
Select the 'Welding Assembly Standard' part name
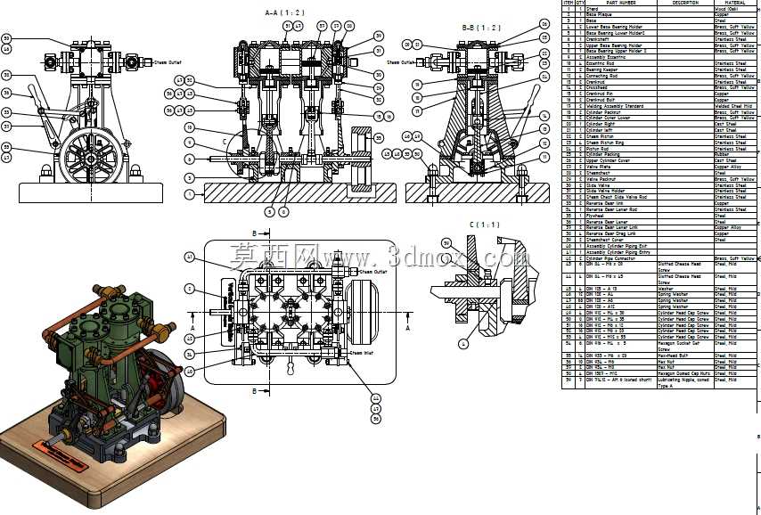(615, 106)
